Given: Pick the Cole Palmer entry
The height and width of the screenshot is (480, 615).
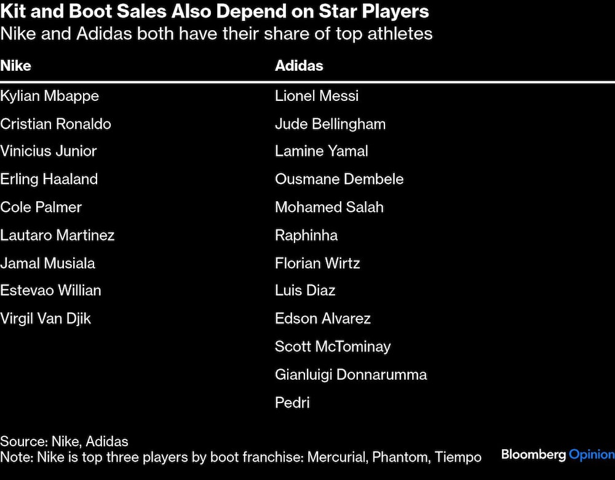Looking at the screenshot, I should [x=41, y=207].
